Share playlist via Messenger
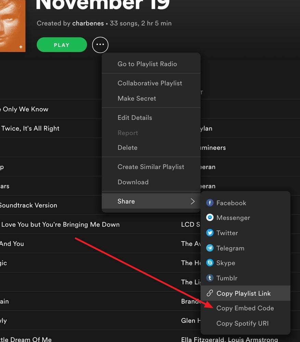 (245, 217)
